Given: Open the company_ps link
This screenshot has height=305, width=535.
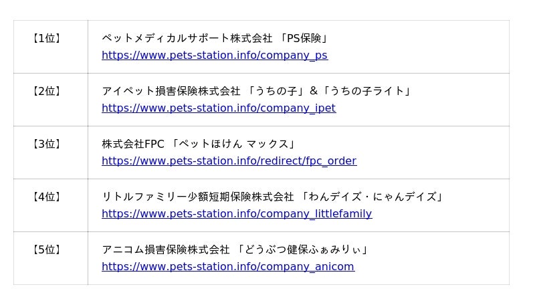Looking at the screenshot, I should 214,56.
